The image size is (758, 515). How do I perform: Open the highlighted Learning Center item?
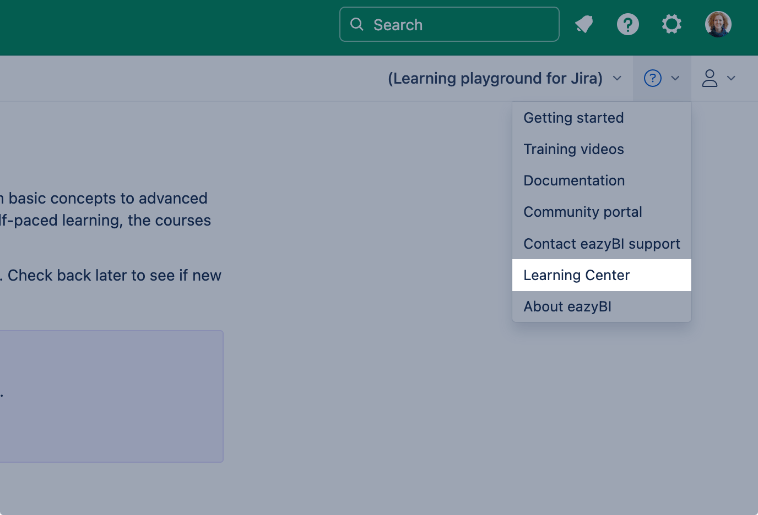(x=577, y=275)
